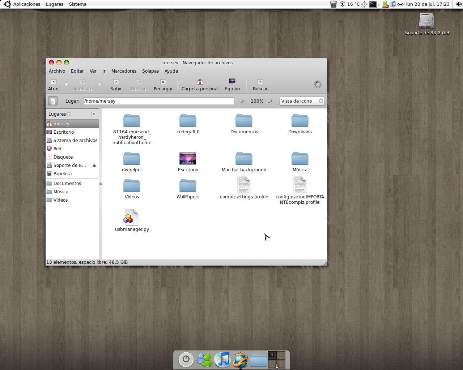Select the Escritorio desktop folder icon

(x=188, y=162)
